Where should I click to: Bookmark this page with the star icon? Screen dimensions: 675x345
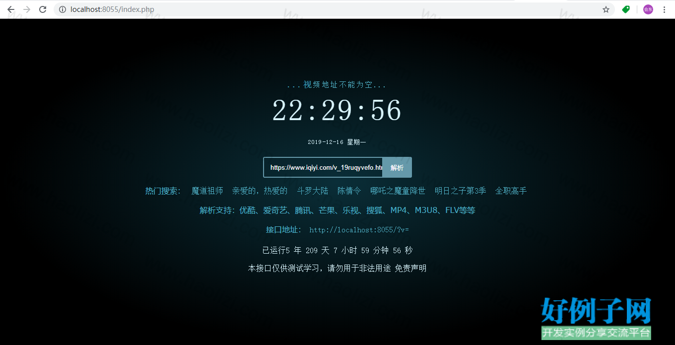click(x=606, y=9)
